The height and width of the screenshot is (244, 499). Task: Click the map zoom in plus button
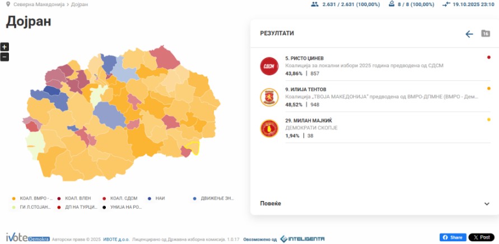click(x=4, y=47)
